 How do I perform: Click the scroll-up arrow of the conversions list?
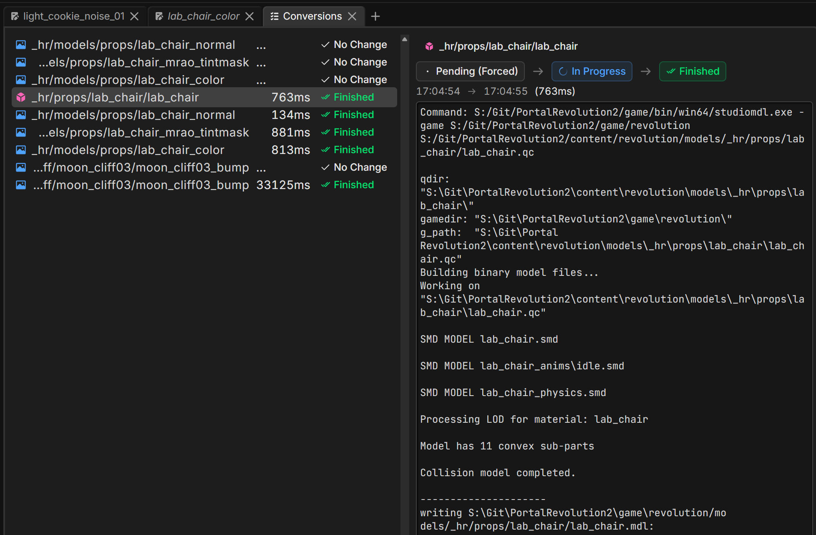404,39
